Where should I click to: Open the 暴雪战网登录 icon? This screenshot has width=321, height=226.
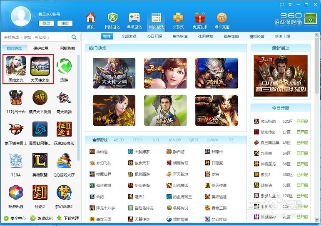[x=40, y=129]
